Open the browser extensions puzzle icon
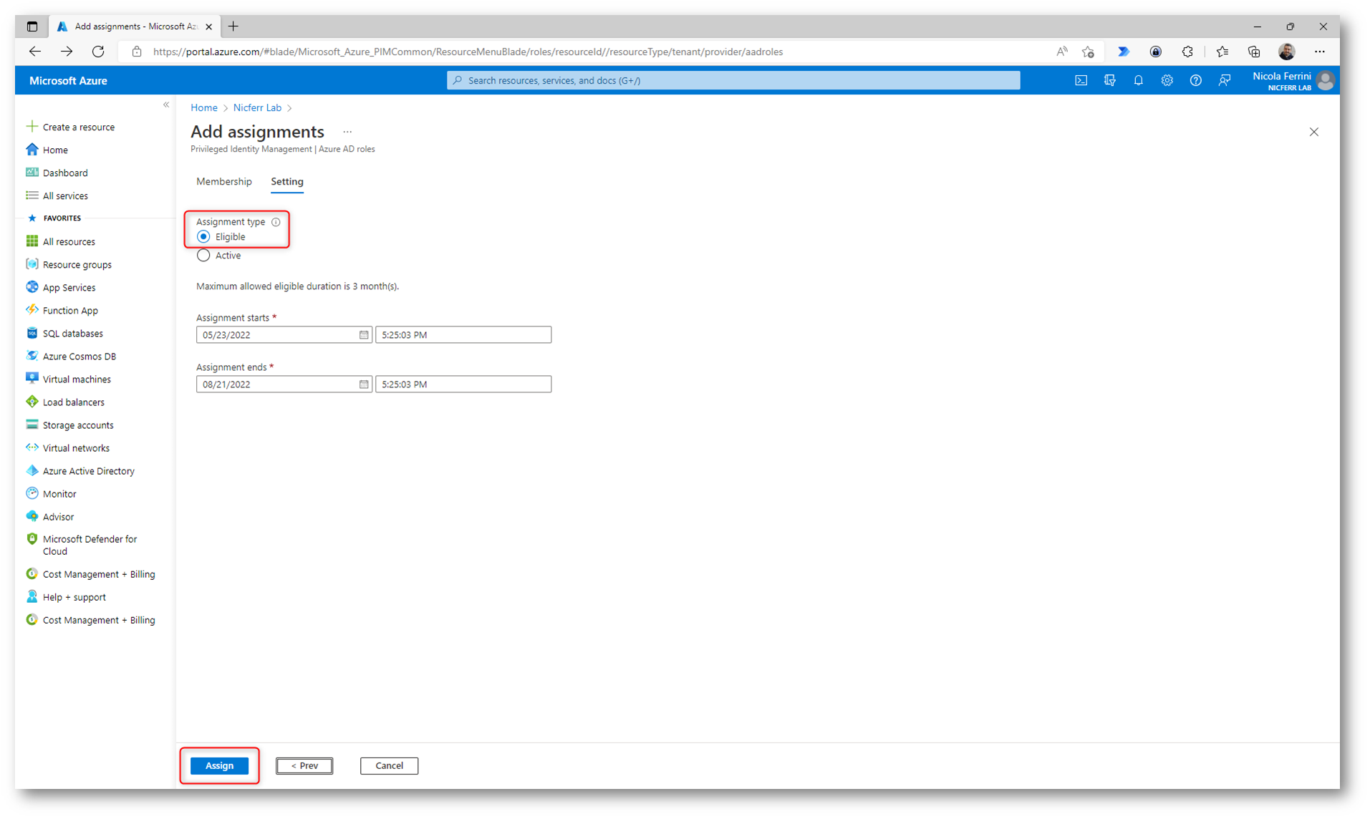Viewport: 1370px width, 819px height. point(1187,52)
